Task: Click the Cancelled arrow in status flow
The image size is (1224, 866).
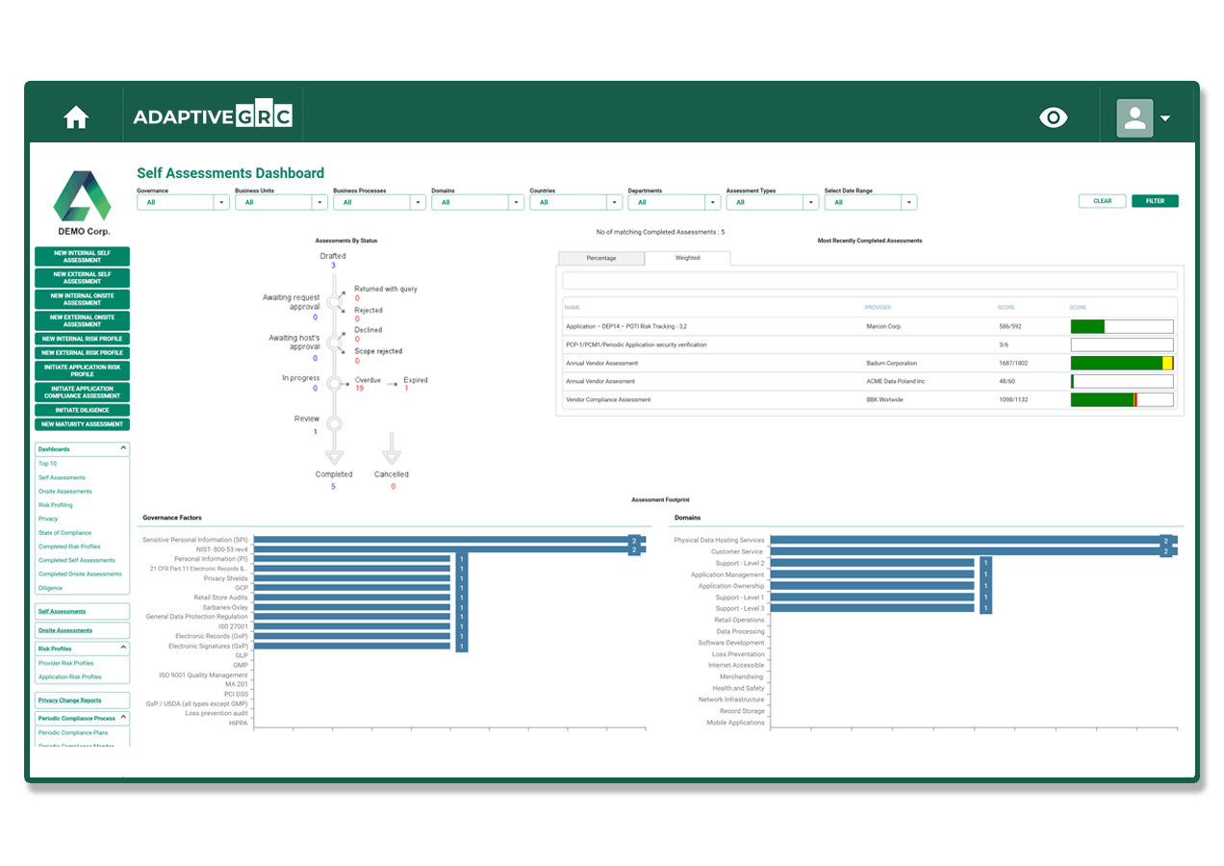Action: click(391, 450)
